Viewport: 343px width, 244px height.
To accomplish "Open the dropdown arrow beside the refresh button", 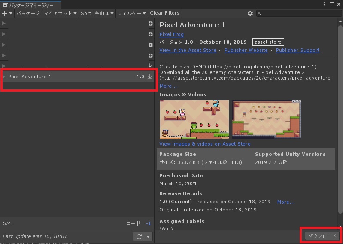I will (x=148, y=236).
